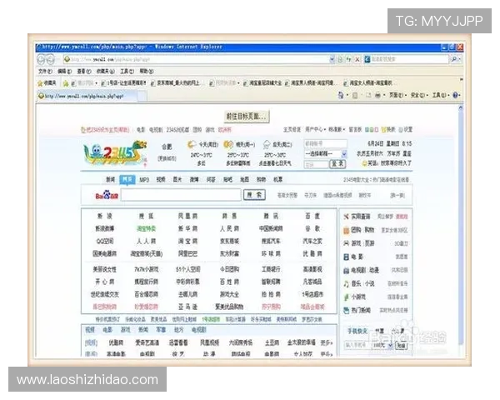The image size is (500, 400).
Task: Open the 100% zoom level dropdown
Action: click(x=392, y=344)
